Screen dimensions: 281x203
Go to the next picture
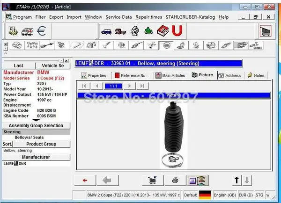129,86
